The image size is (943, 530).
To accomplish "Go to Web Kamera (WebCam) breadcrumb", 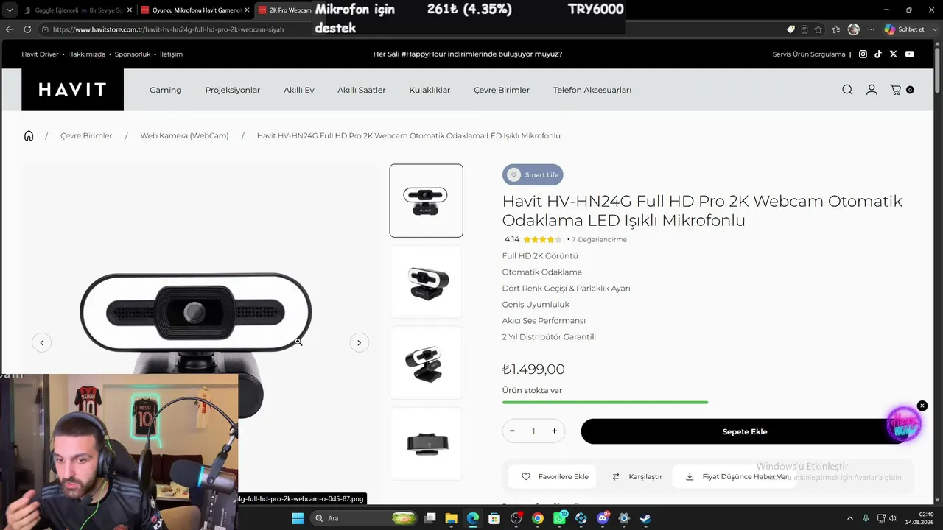I will pos(184,135).
